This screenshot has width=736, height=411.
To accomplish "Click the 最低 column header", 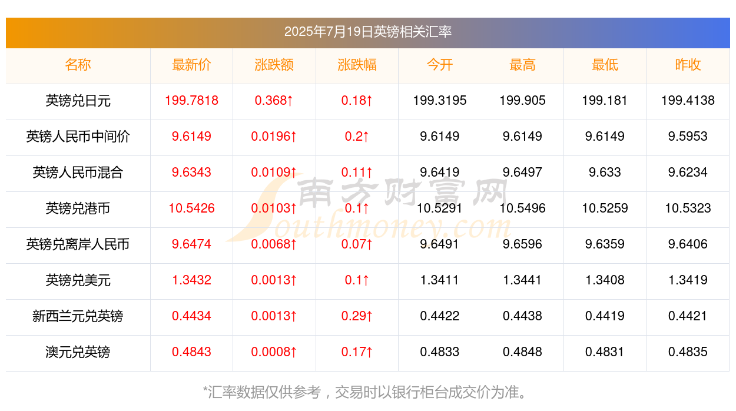I will [605, 65].
